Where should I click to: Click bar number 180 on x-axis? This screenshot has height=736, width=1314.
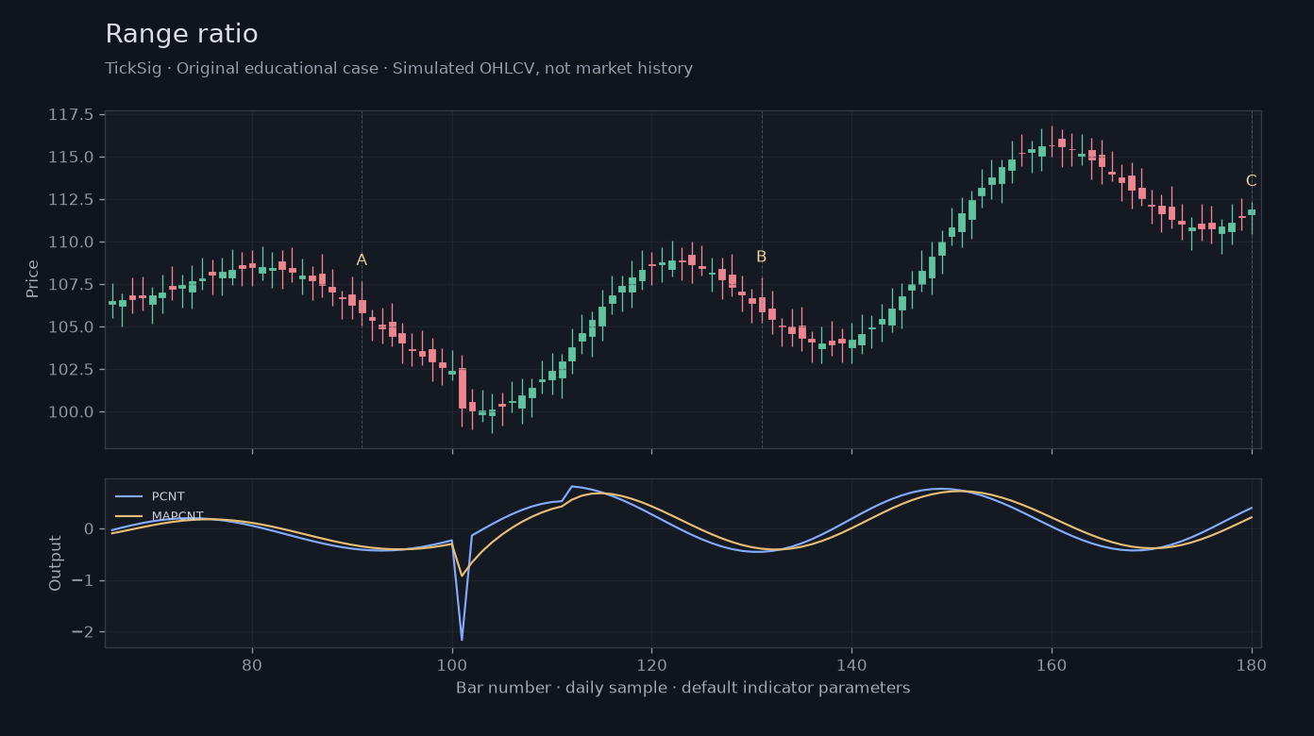(x=1252, y=664)
